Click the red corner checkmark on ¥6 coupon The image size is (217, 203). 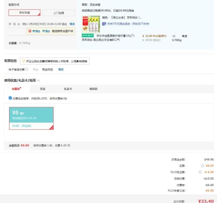click(52, 128)
